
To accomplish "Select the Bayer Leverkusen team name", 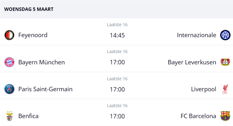I will [192, 62].
